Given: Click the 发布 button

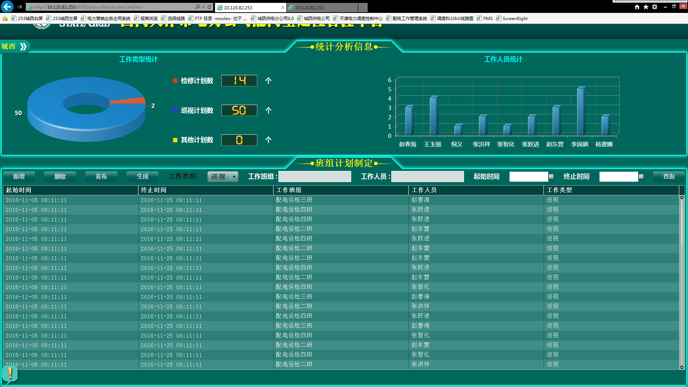Looking at the screenshot, I should tap(101, 177).
